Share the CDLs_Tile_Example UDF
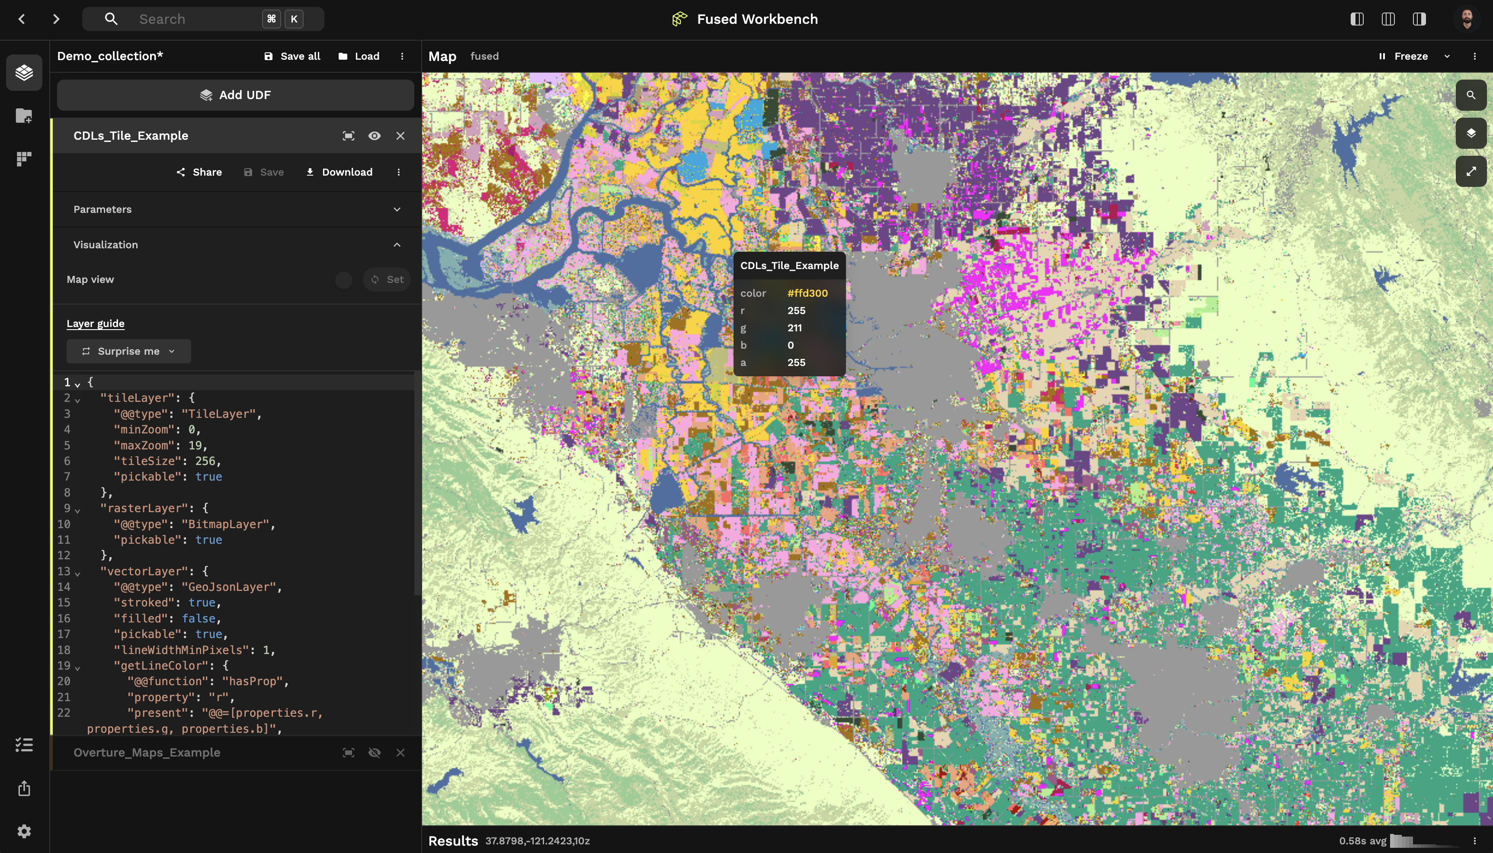 [199, 172]
